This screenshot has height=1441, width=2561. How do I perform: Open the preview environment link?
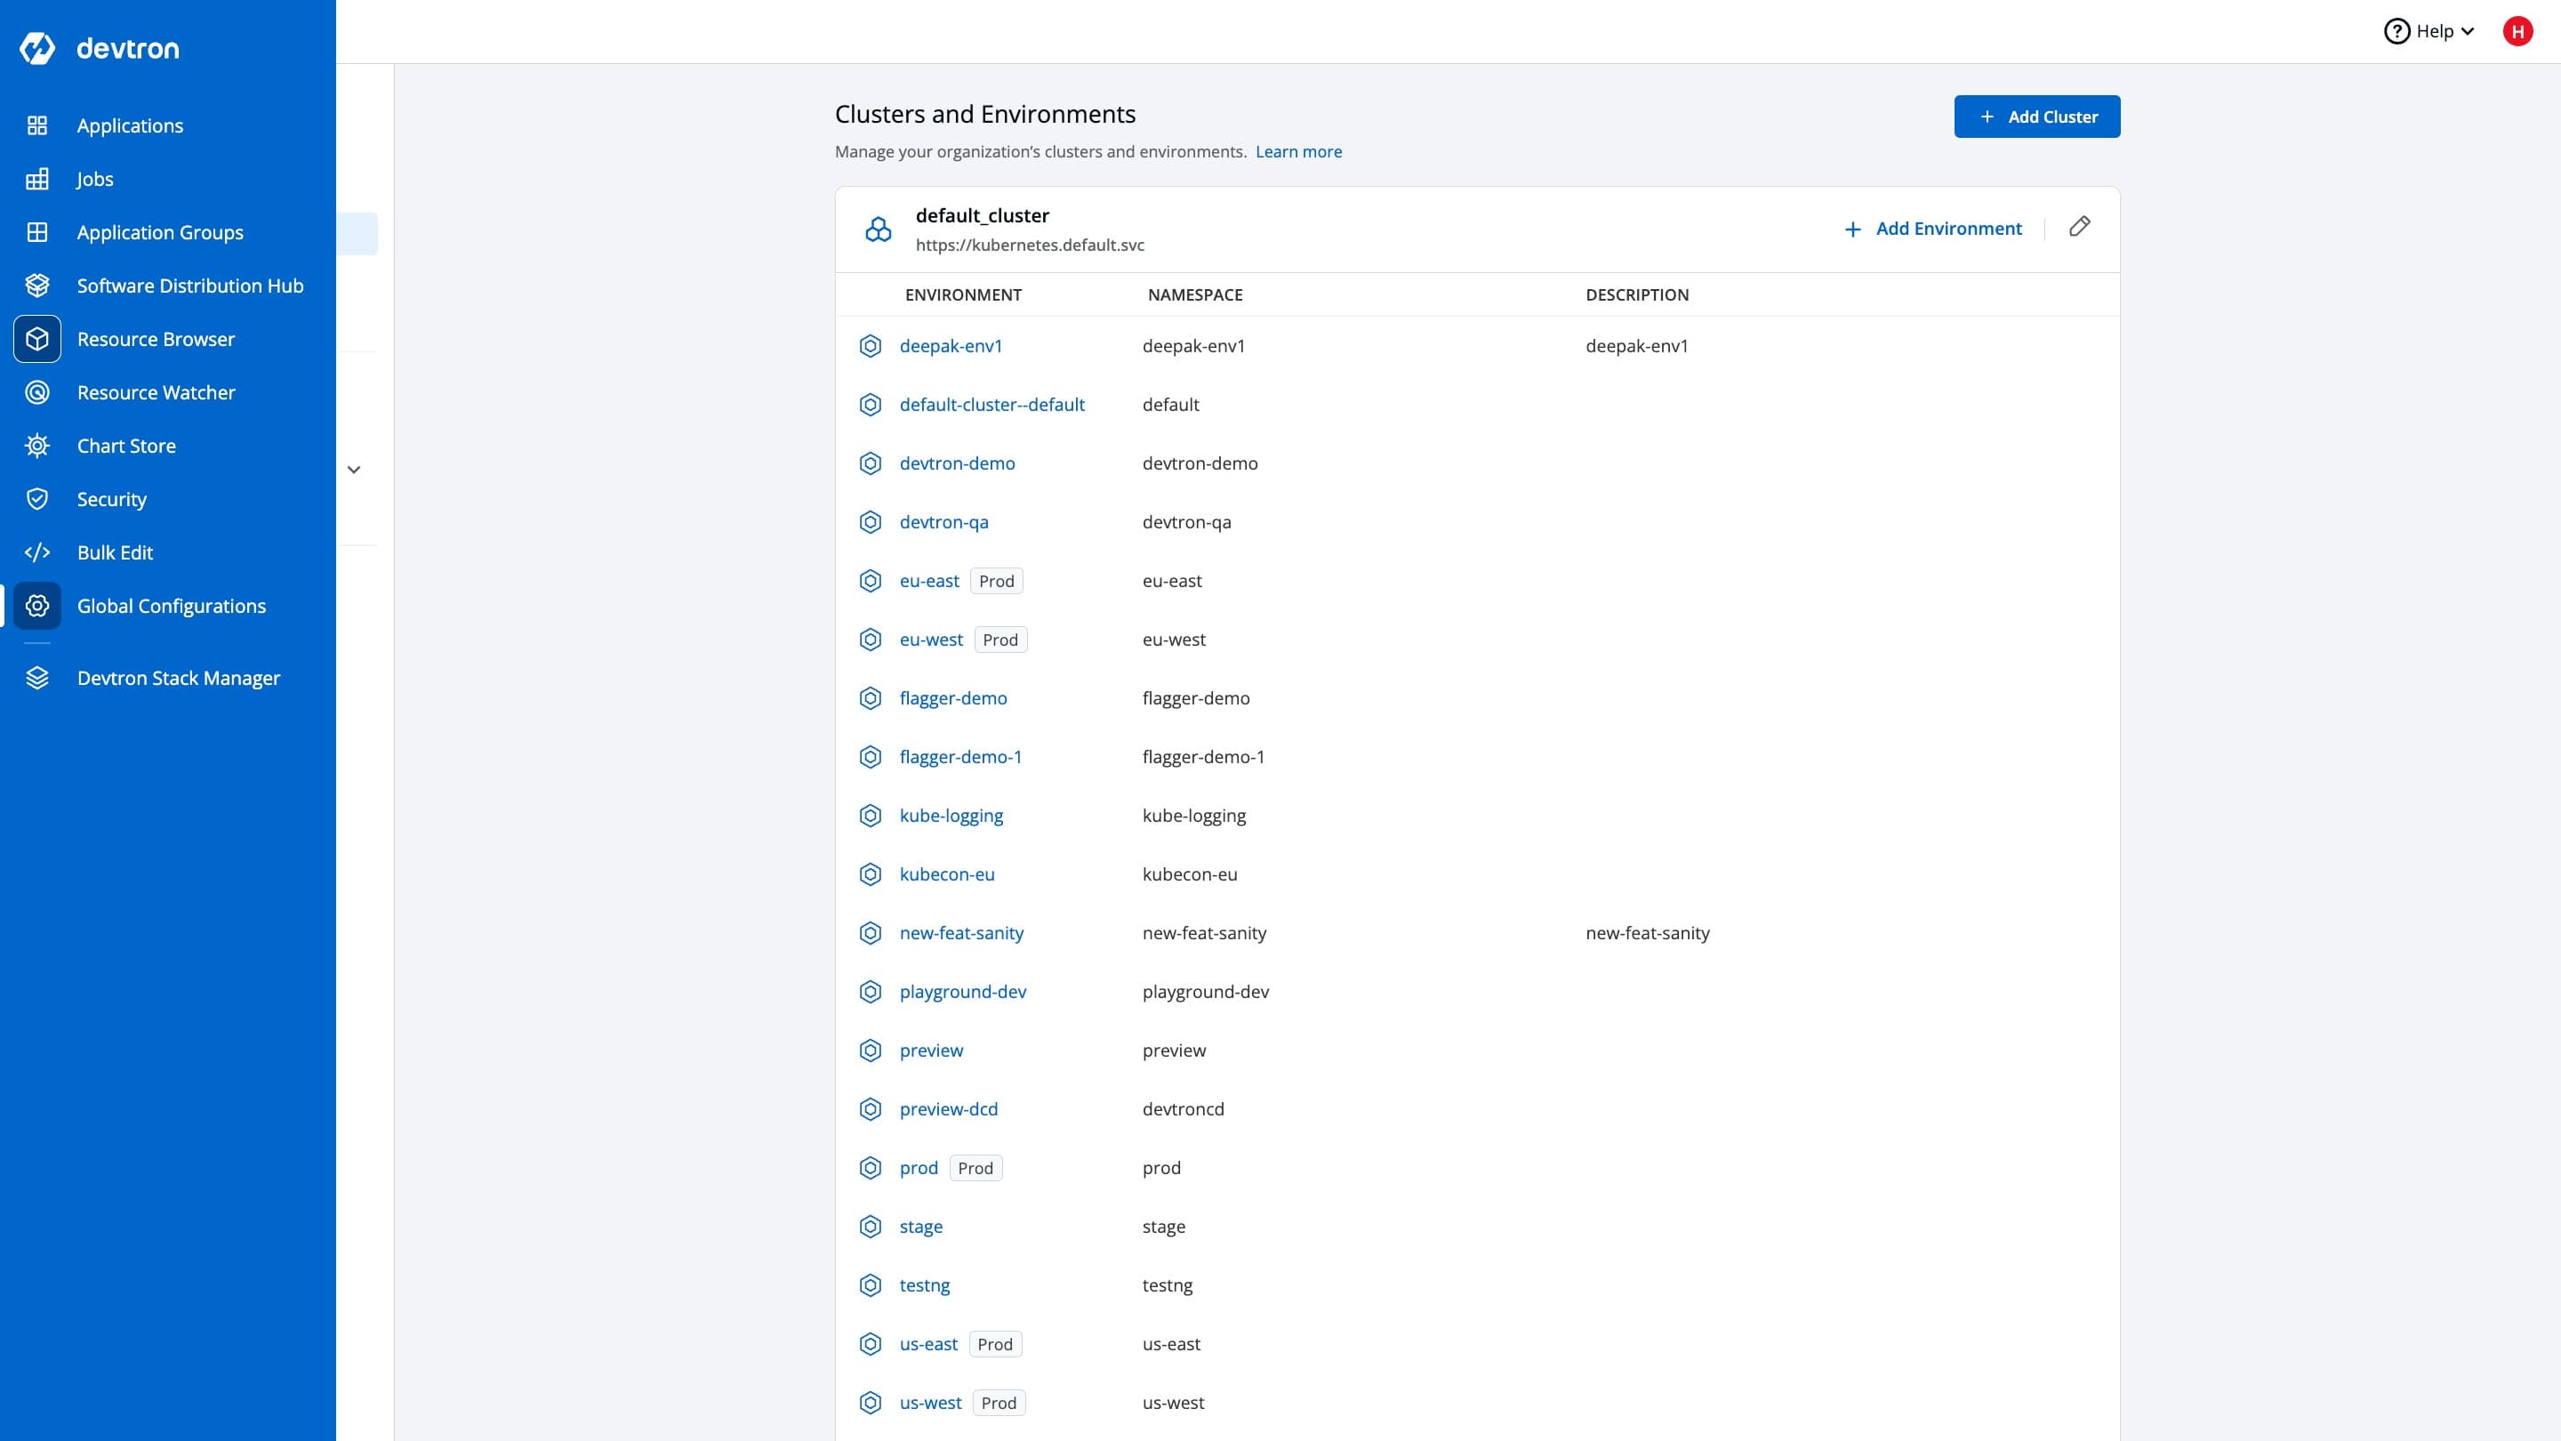pyautogui.click(x=930, y=1051)
